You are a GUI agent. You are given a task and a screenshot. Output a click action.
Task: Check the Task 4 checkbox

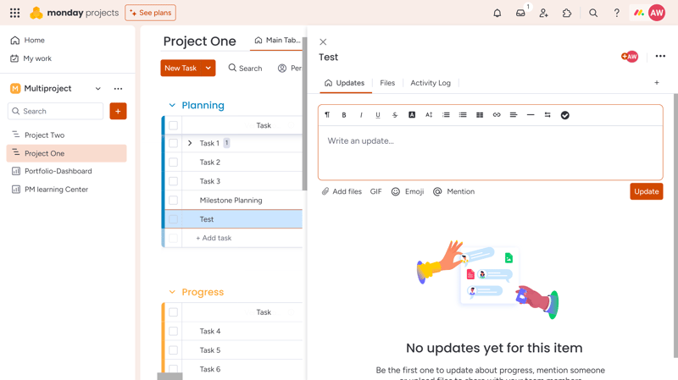pos(174,331)
